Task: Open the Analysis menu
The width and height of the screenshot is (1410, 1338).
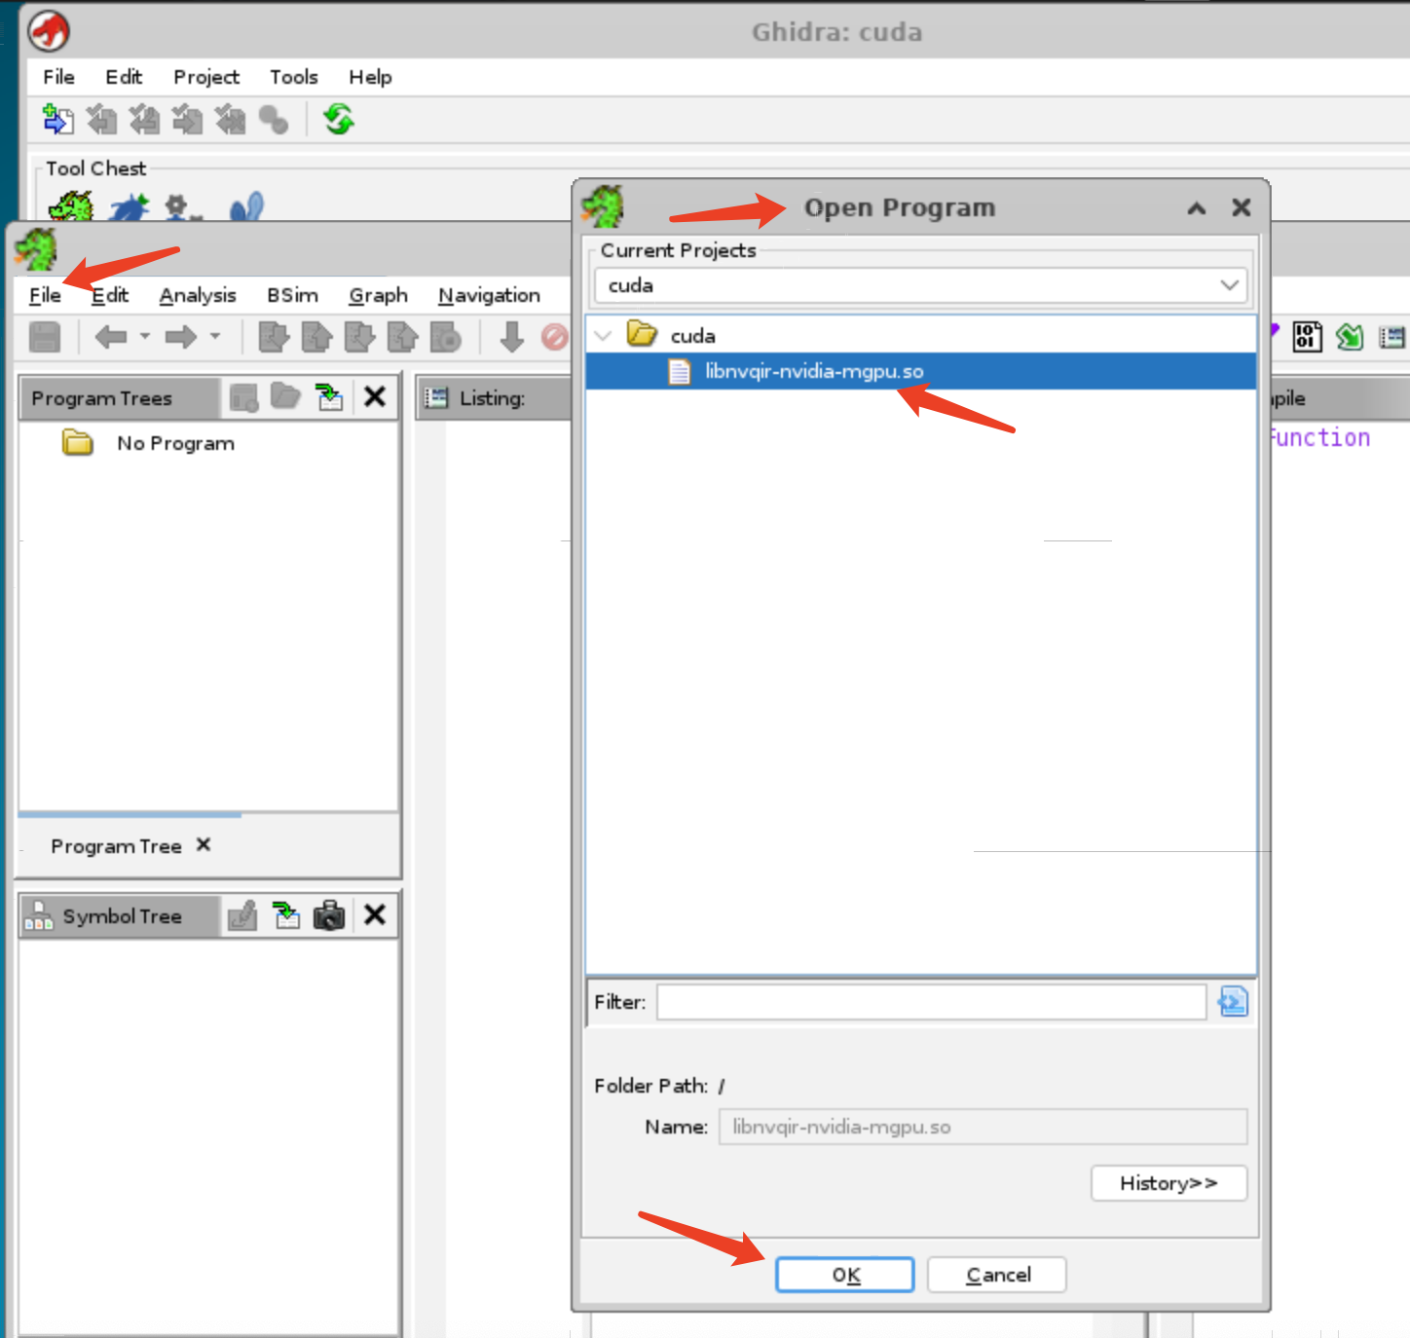Action: [198, 295]
